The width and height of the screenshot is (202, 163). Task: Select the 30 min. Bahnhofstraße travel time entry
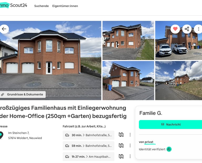pos(88,135)
